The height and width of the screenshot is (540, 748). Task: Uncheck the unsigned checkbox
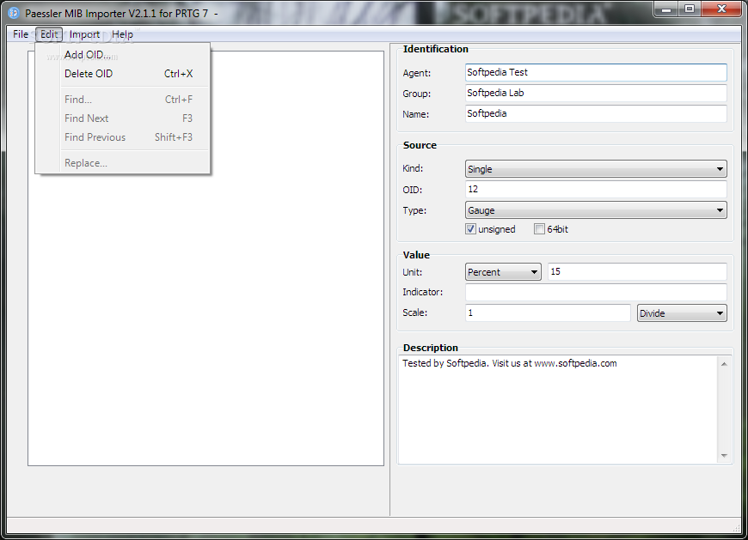(x=471, y=229)
